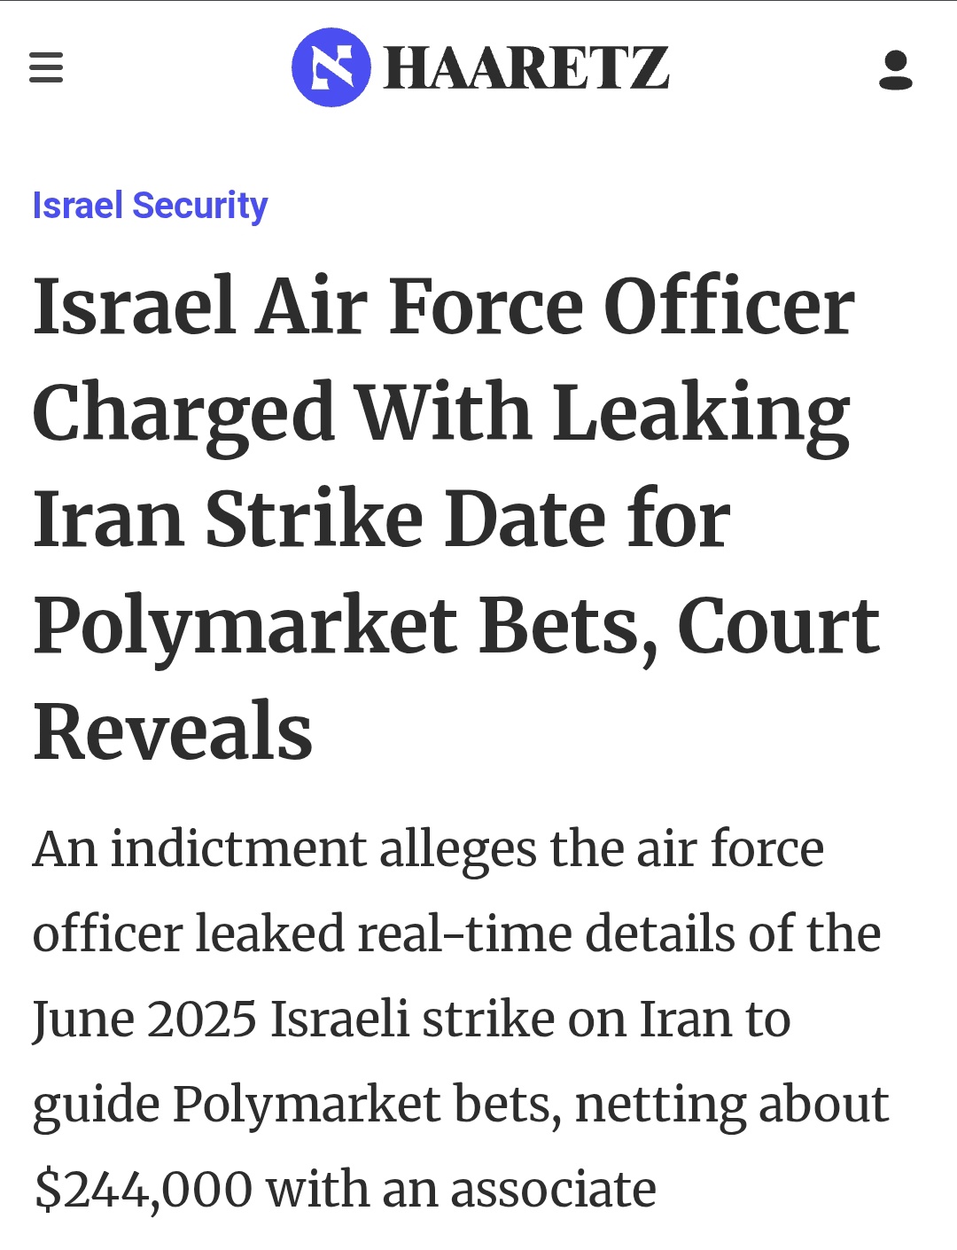Open the Israel Security section link
The image size is (957, 1250).
150,206
